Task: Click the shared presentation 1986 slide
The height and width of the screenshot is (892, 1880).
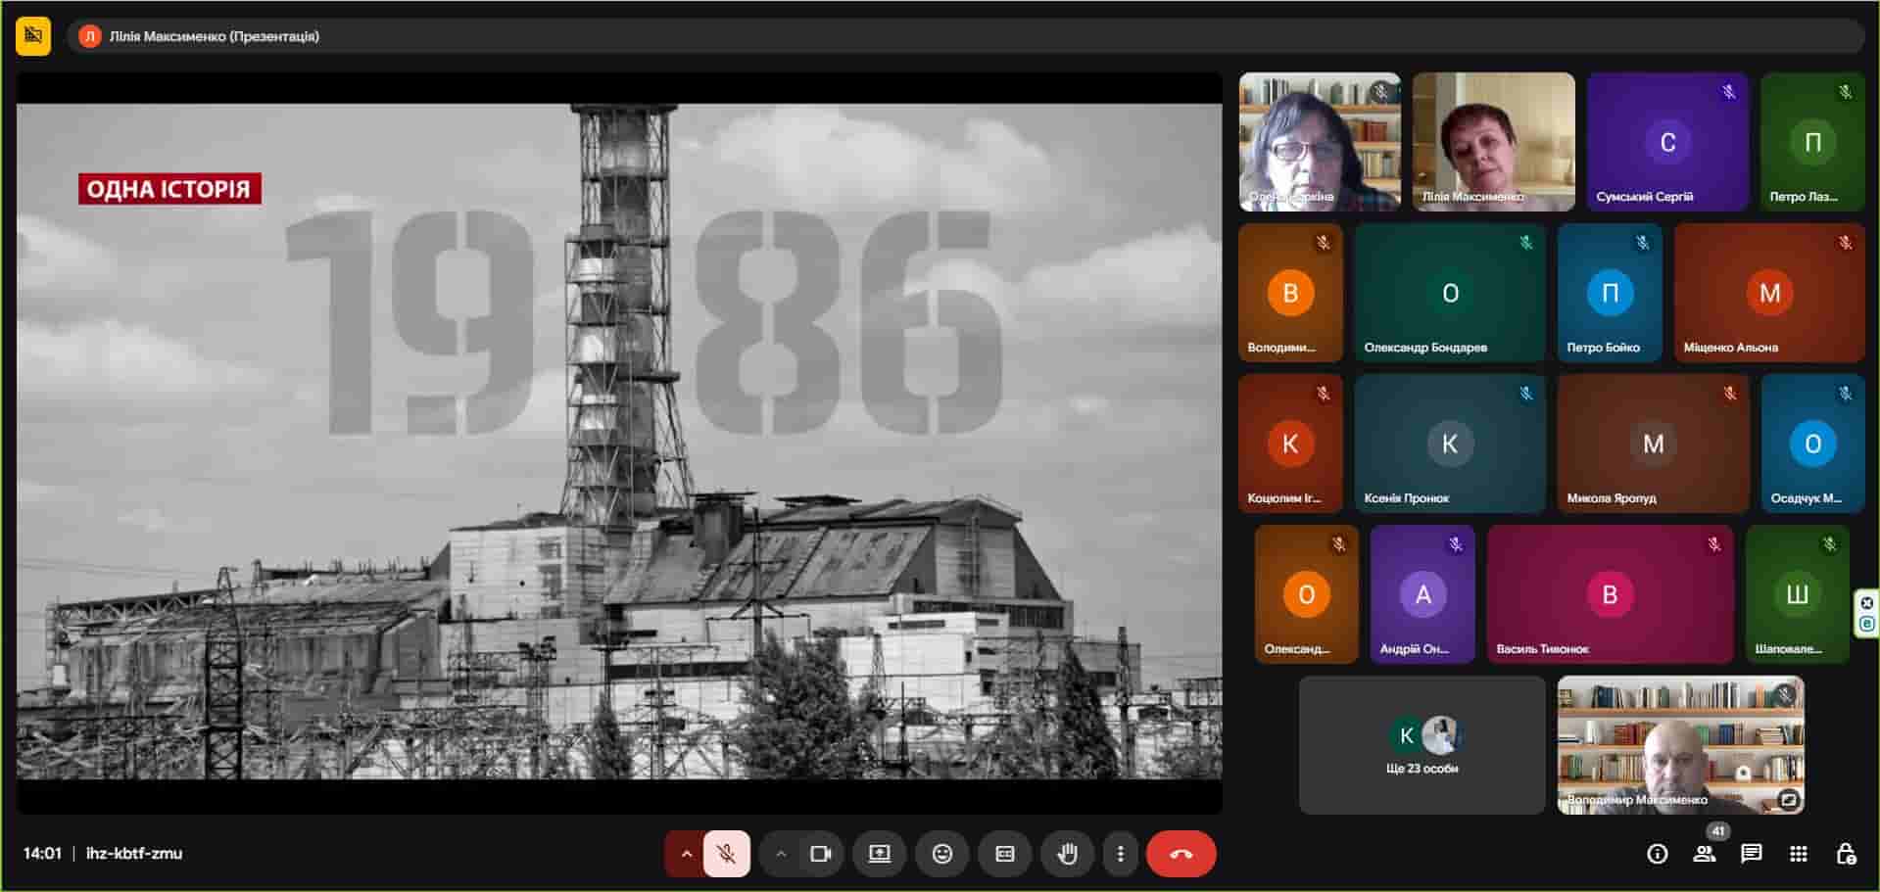Action: click(x=619, y=442)
